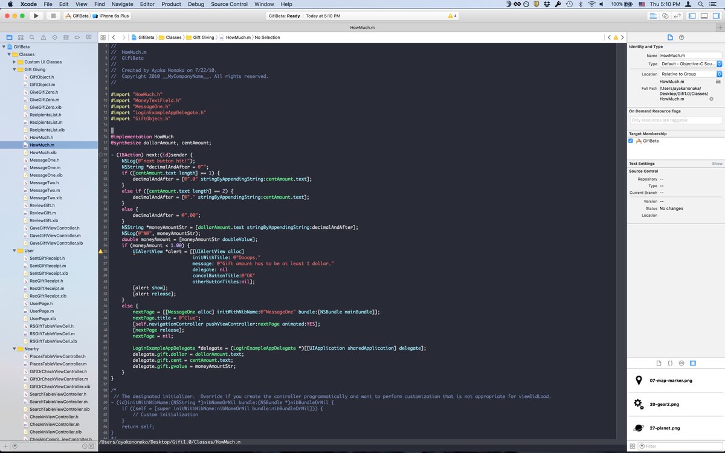Open the Test navigator diamond icon
Screen dimensions: 725x453
(55, 37)
